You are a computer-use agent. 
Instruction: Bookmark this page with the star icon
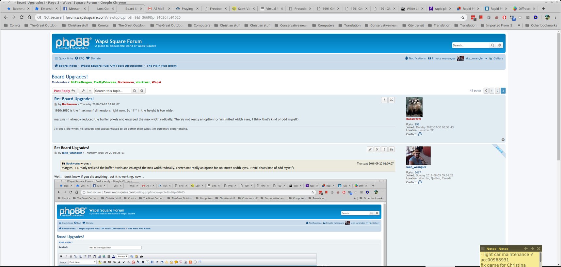tap(463, 17)
